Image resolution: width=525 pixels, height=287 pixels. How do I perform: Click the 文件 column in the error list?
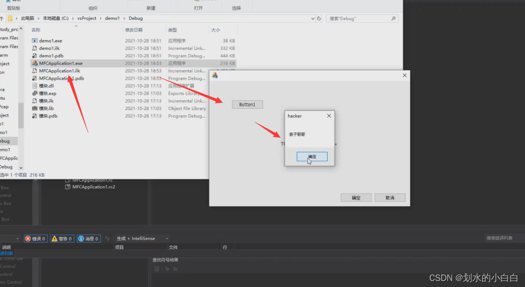point(173,247)
